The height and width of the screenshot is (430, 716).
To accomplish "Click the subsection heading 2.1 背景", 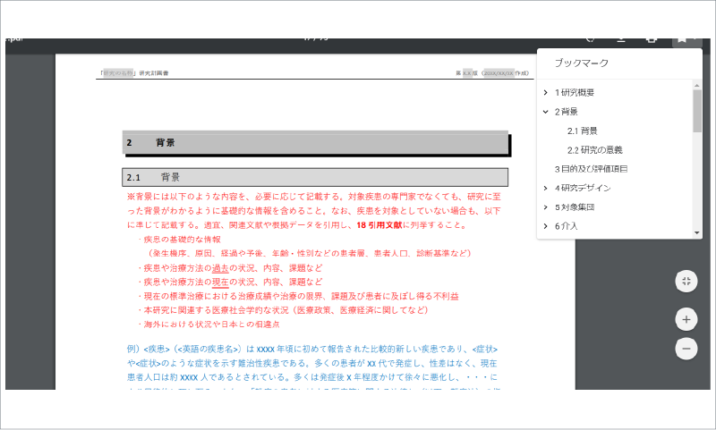I will pos(315,177).
